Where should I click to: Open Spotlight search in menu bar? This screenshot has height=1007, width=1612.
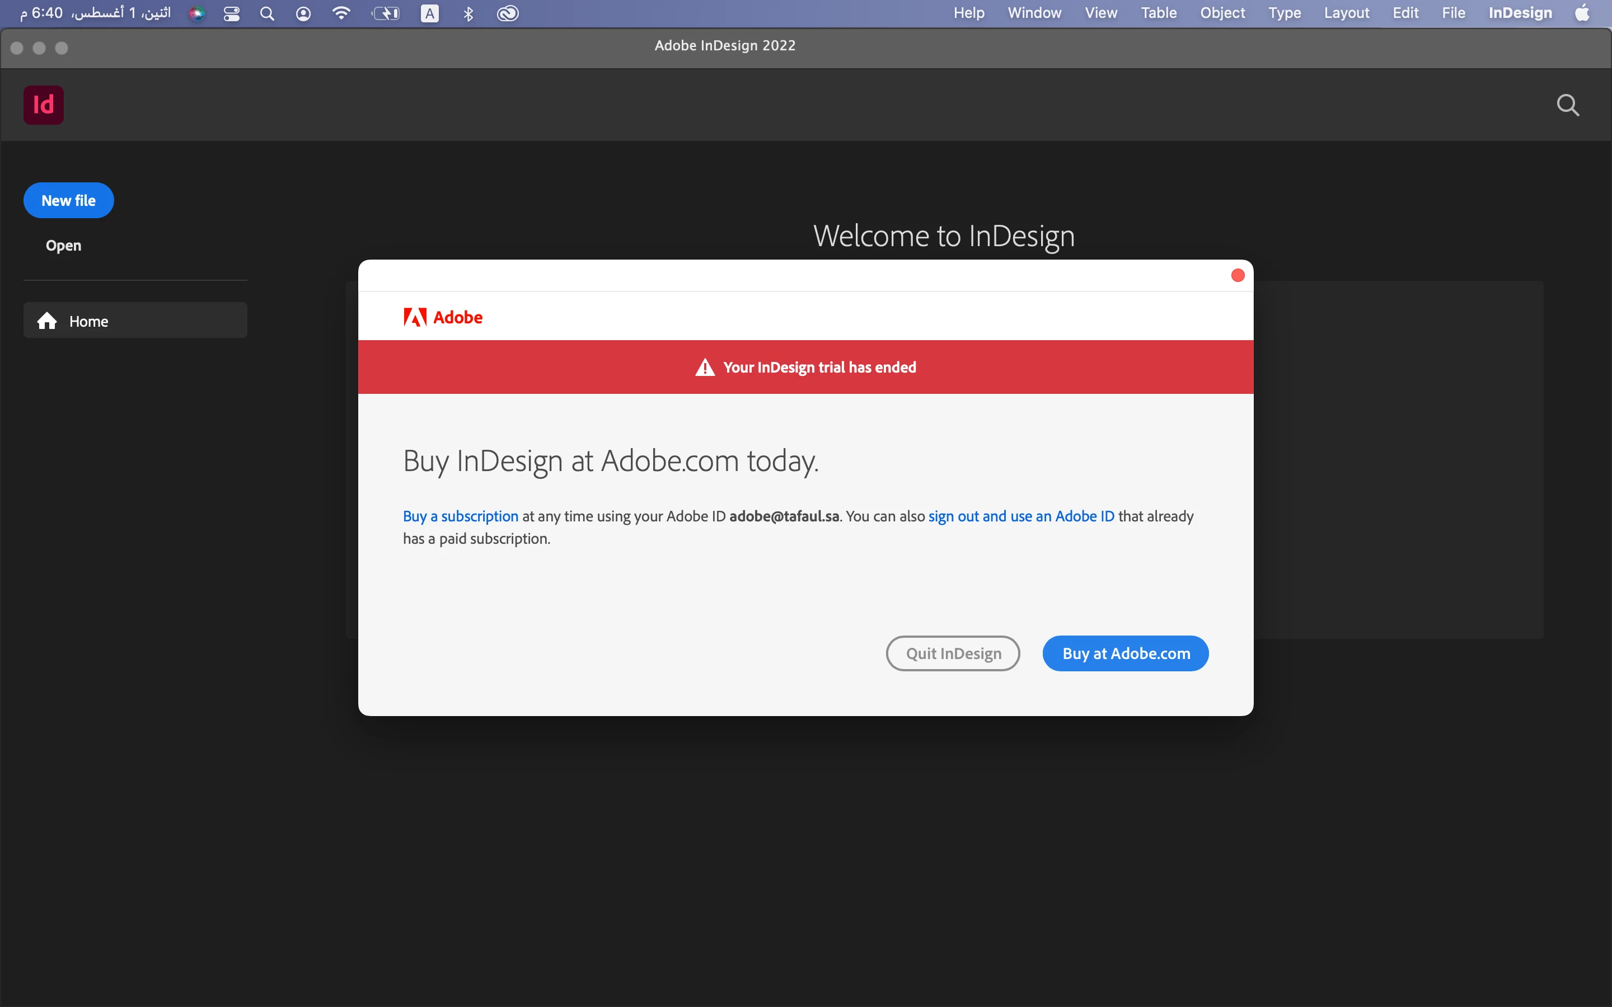pyautogui.click(x=267, y=13)
